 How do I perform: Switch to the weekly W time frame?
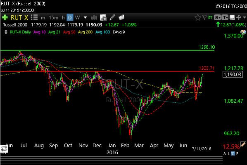tap(77, 17)
